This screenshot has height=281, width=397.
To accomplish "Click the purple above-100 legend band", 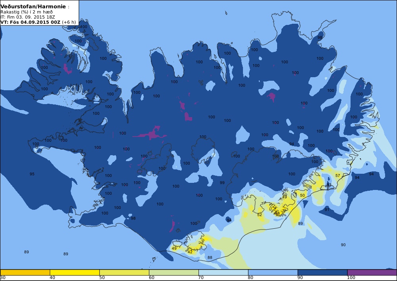I will [372, 272].
